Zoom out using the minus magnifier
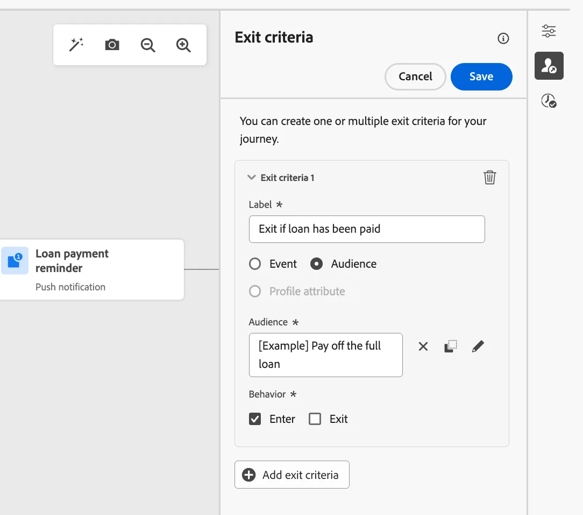 (x=147, y=45)
